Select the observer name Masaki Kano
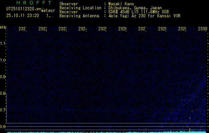This screenshot has height=133, width=209. pos(121,4)
